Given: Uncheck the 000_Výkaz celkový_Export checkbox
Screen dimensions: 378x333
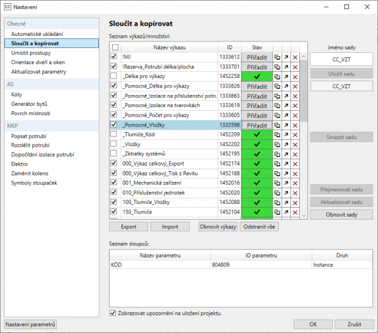Looking at the screenshot, I should click(x=113, y=163).
